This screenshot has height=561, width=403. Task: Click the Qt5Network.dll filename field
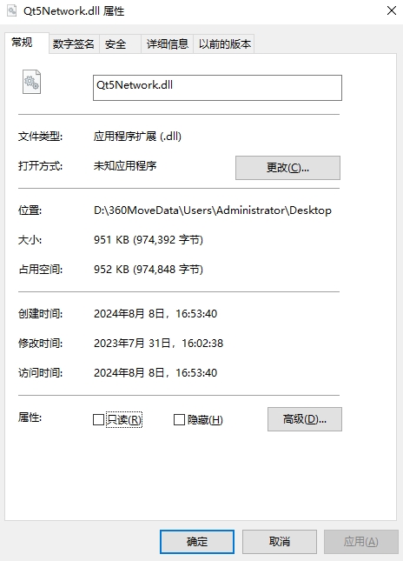[217, 88]
